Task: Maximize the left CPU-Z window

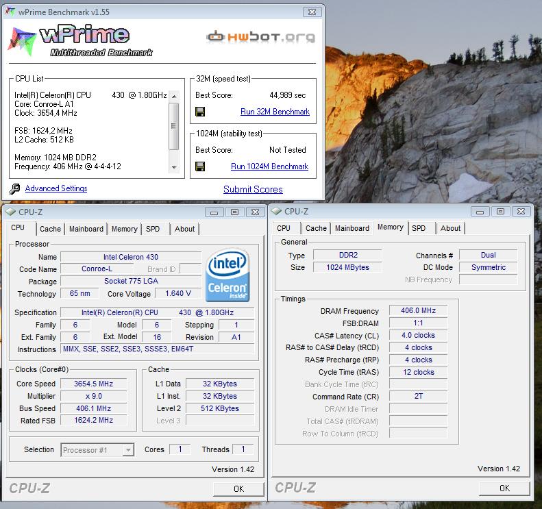Action: (235, 212)
